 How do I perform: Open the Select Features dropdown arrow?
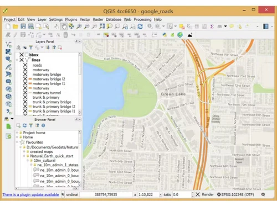click(x=176, y=26)
